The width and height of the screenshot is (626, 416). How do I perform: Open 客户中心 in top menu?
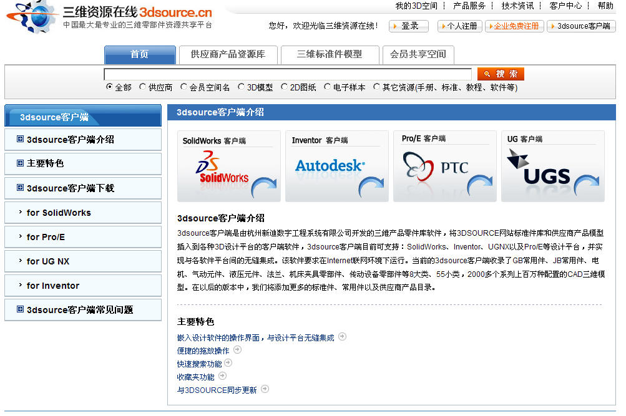point(565,6)
